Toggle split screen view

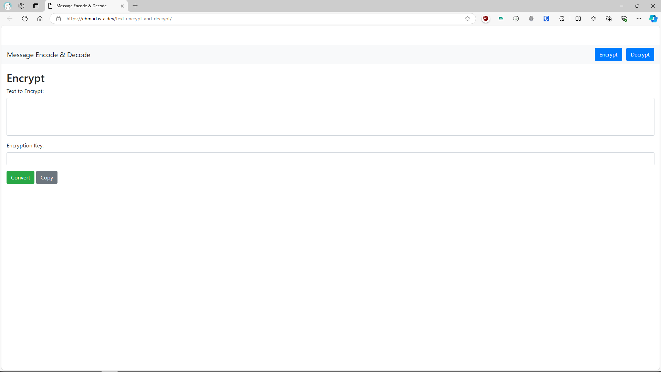tap(578, 19)
